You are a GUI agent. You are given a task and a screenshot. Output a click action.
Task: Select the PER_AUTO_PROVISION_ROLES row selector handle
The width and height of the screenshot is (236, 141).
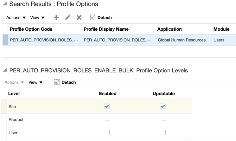pos(5,40)
